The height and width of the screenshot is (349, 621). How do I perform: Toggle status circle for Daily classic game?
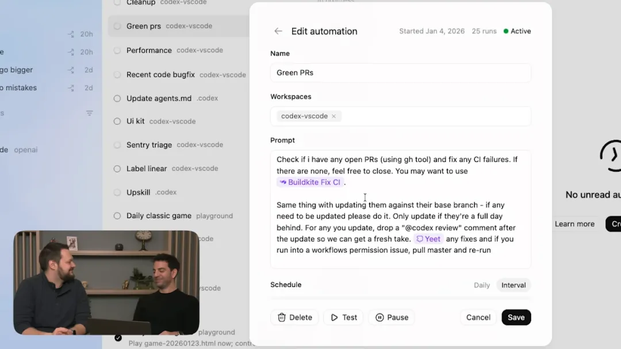coord(117,216)
